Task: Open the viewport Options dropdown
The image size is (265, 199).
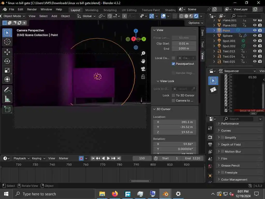Action: (196, 23)
